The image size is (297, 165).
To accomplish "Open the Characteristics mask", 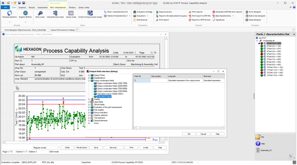I will pyautogui.click(x=55, y=14).
